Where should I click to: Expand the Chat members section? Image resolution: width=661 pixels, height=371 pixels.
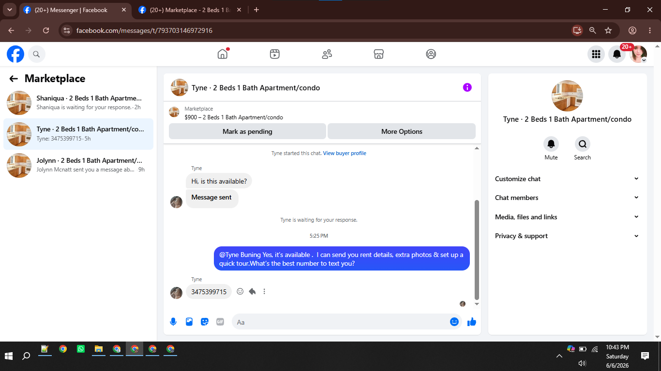click(x=567, y=198)
